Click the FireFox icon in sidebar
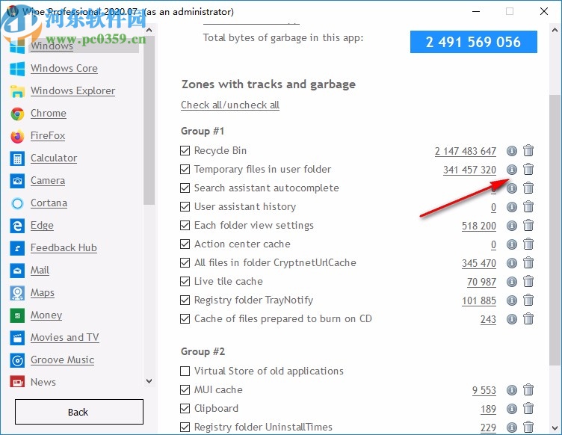 (x=17, y=136)
